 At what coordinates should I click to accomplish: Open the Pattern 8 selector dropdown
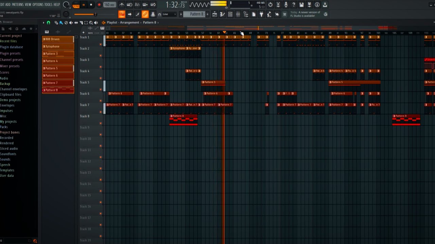pyautogui.click(x=194, y=14)
